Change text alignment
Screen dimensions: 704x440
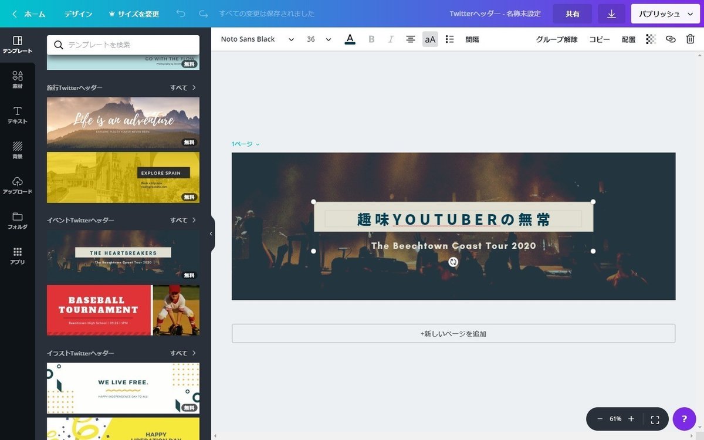(x=411, y=39)
